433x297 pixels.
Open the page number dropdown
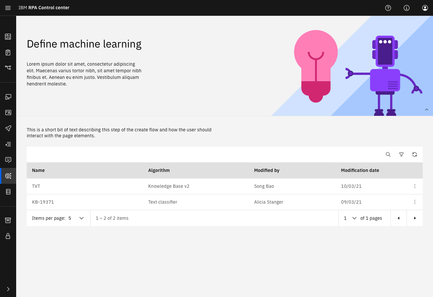click(350, 218)
